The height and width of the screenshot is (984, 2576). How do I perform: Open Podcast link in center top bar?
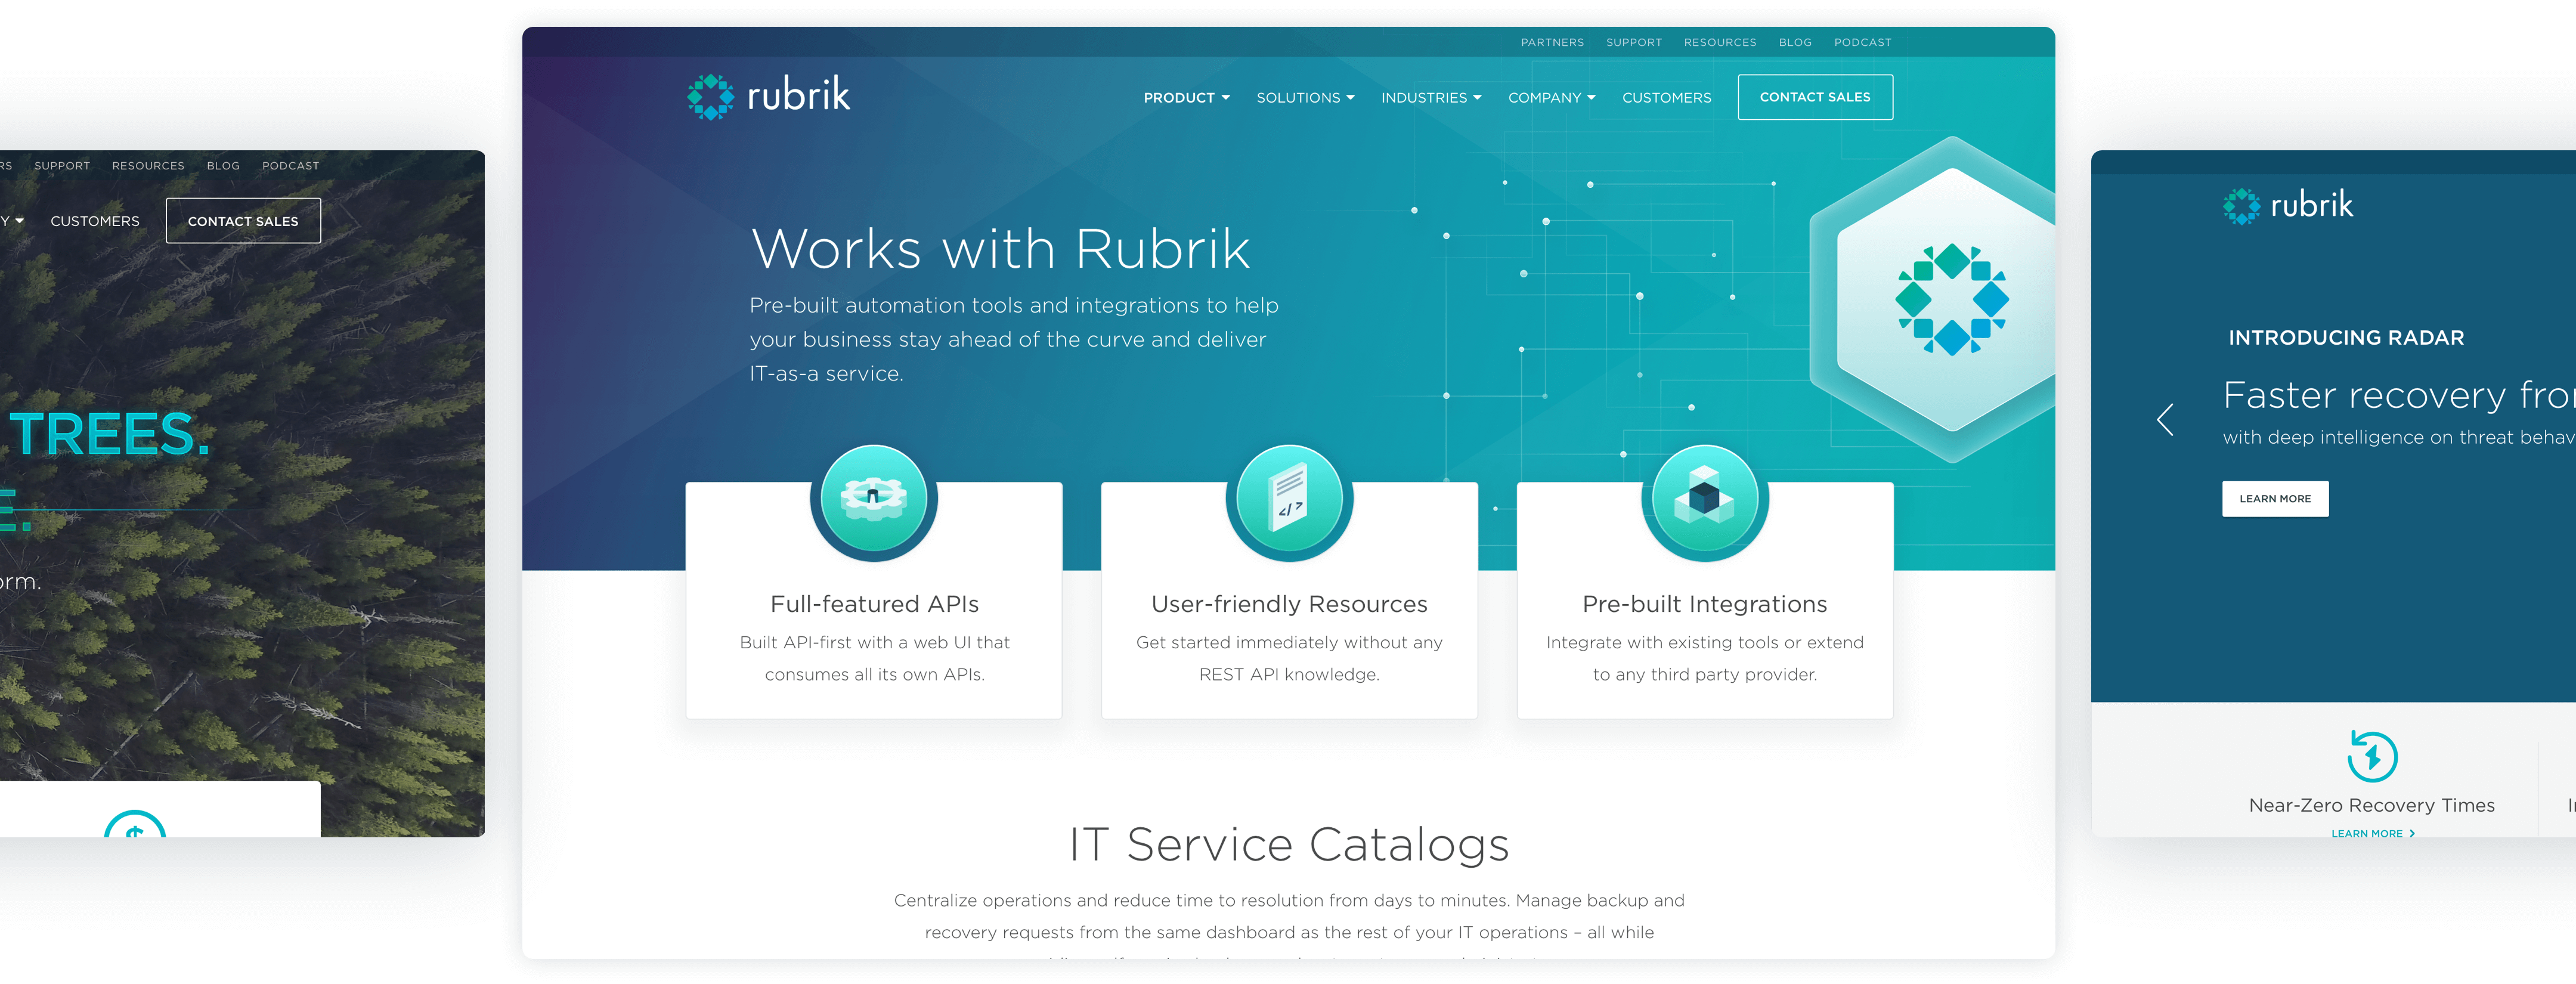tap(1862, 43)
